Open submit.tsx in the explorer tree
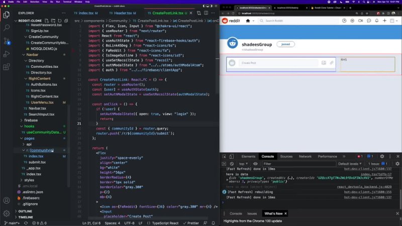402x226 pixels. pyautogui.click(x=37, y=162)
